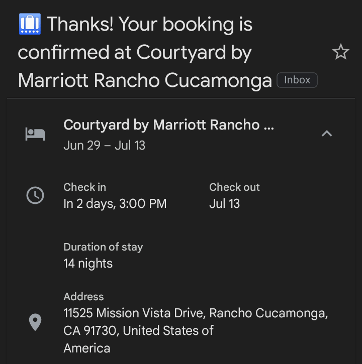
Task: Click the "Duration of stay" label
Action: 103,247
